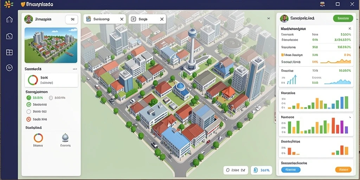
Task: Open the home icon in left sidebar
Action: click(9, 20)
